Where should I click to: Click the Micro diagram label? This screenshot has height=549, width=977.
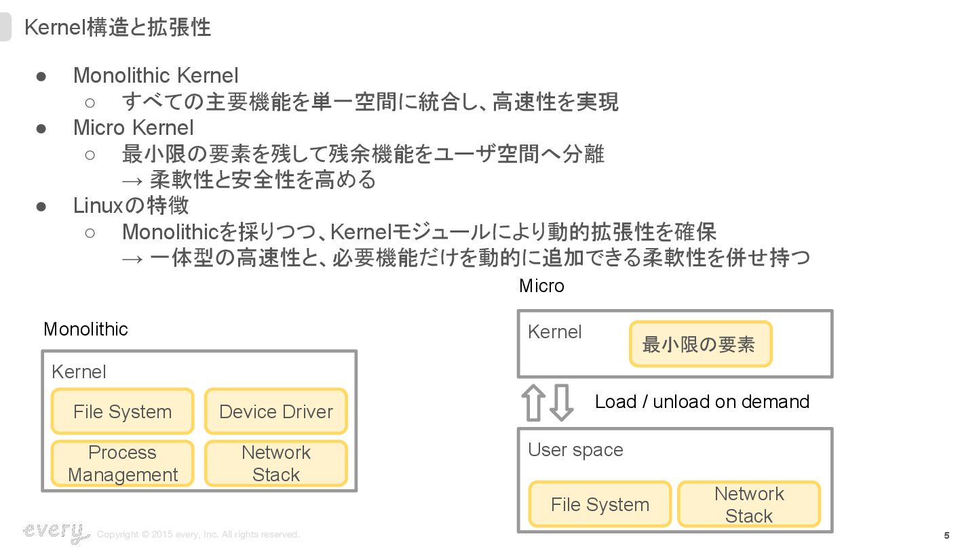coord(541,286)
